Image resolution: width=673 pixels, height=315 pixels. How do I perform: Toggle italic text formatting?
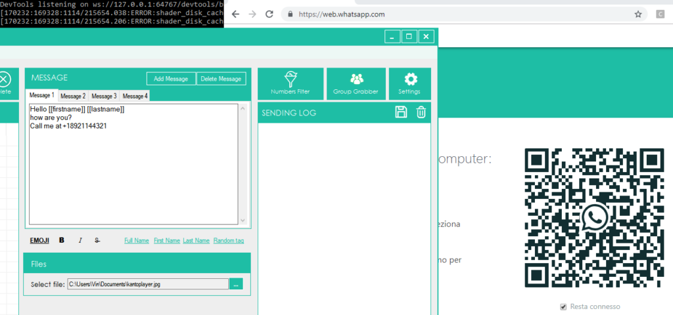pyautogui.click(x=80, y=240)
